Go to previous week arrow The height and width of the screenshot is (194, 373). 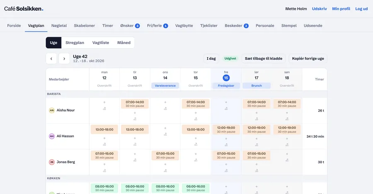tap(51, 58)
